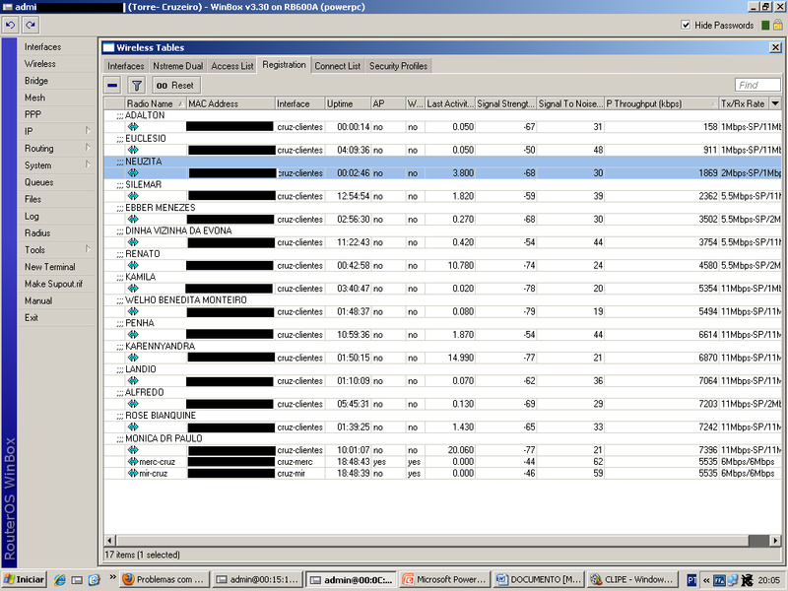Open the Wireless menu in sidebar
This screenshot has width=788, height=591.
click(40, 64)
